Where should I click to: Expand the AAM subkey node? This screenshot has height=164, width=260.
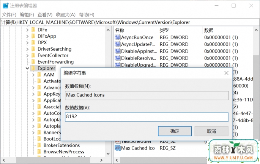coord(33,75)
